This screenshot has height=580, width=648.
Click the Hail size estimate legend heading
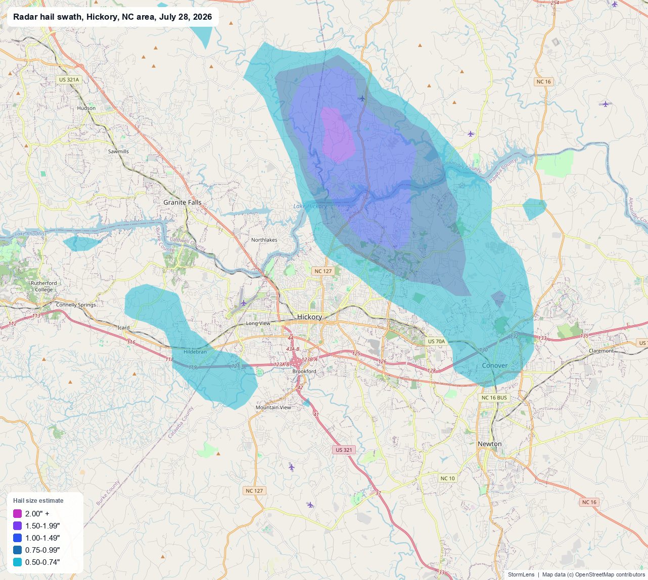[38, 501]
